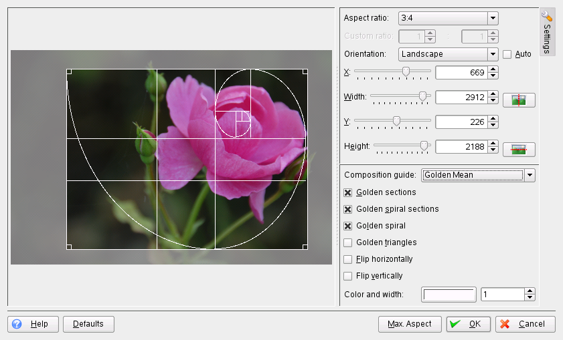Decrease Width with the down arrow

(x=493, y=101)
